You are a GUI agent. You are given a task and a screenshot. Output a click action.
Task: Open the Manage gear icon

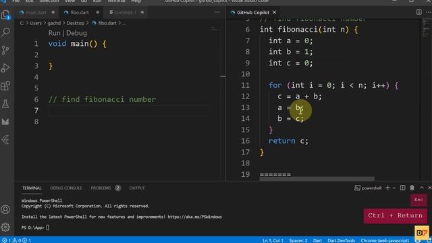pos(5,227)
